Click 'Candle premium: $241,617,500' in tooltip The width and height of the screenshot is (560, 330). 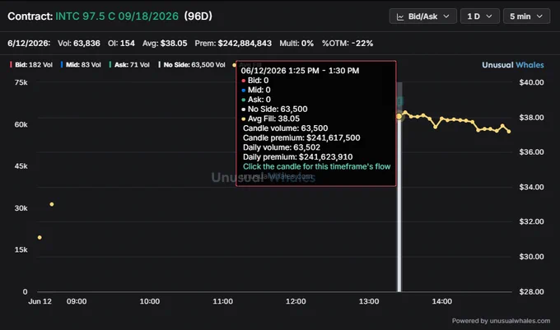pyautogui.click(x=301, y=137)
